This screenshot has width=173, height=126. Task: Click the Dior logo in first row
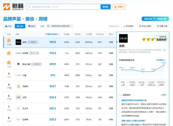18,42
